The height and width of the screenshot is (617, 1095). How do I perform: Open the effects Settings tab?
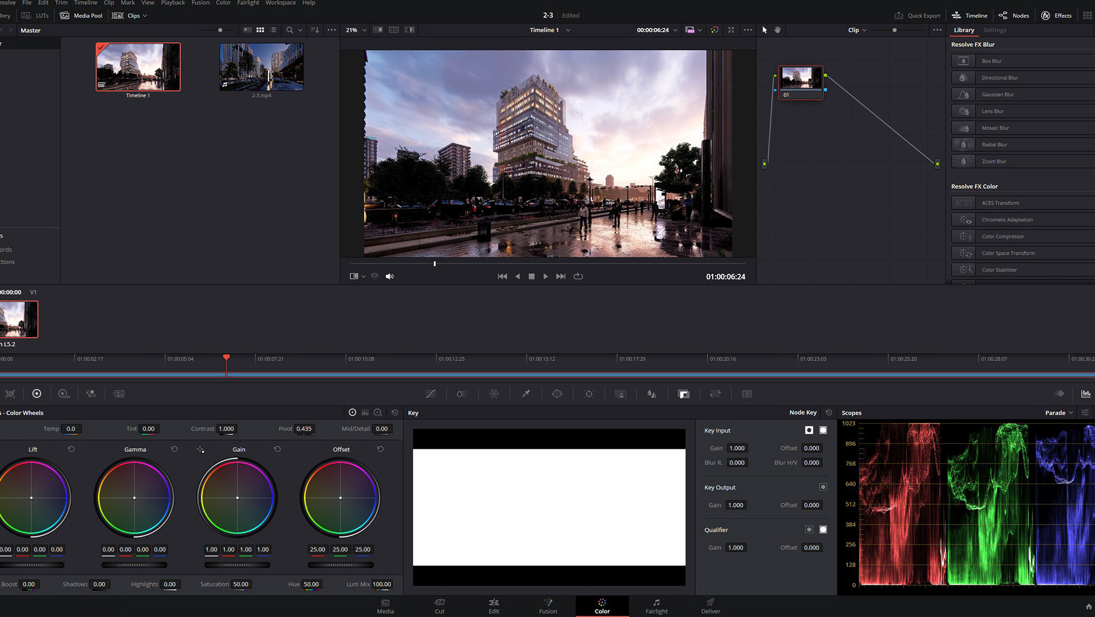pos(995,30)
